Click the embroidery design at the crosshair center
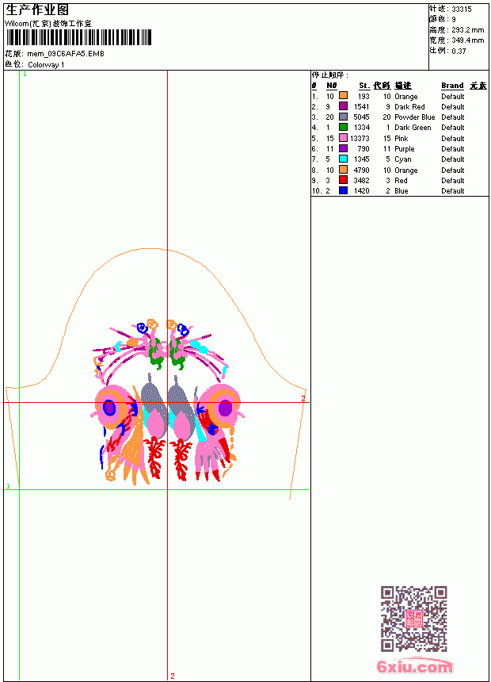 click(x=168, y=402)
